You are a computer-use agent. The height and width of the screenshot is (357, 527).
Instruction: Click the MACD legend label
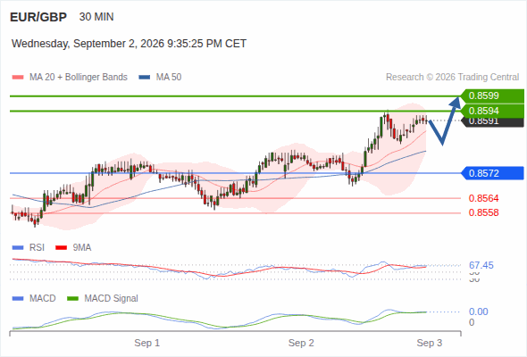(43, 299)
